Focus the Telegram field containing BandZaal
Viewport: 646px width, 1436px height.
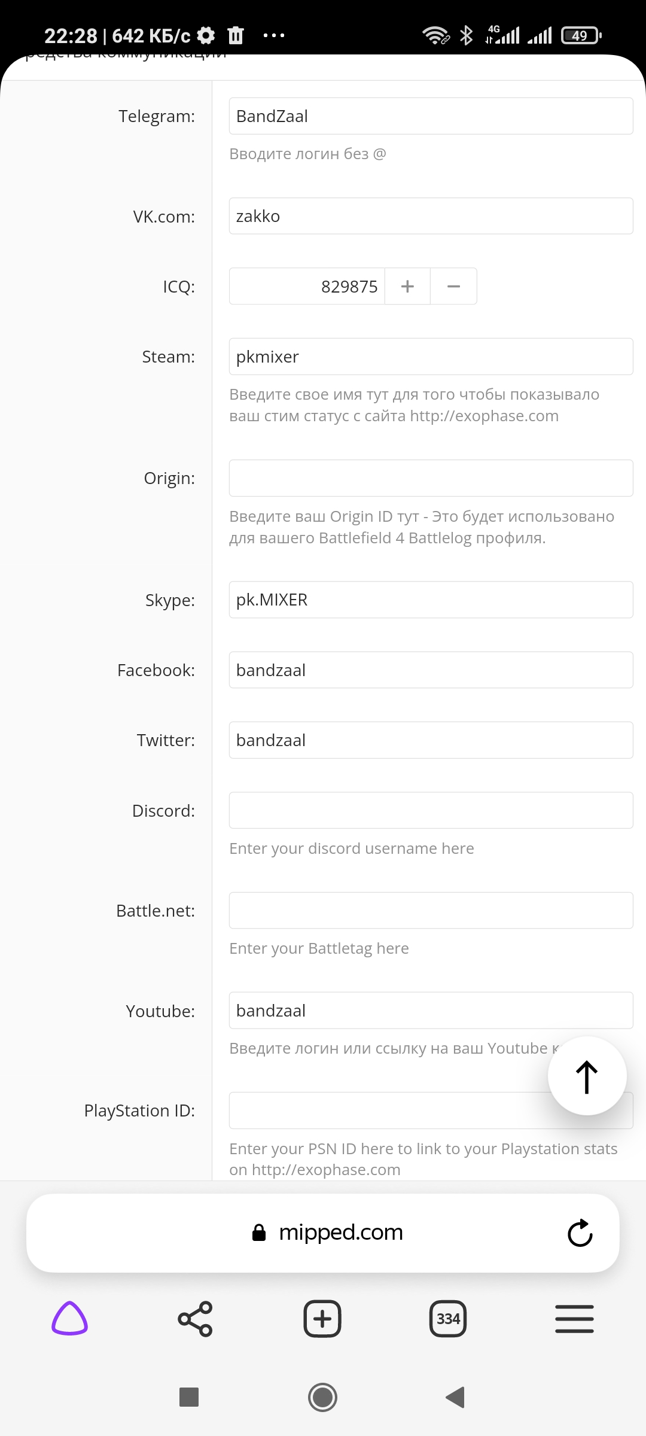click(431, 116)
